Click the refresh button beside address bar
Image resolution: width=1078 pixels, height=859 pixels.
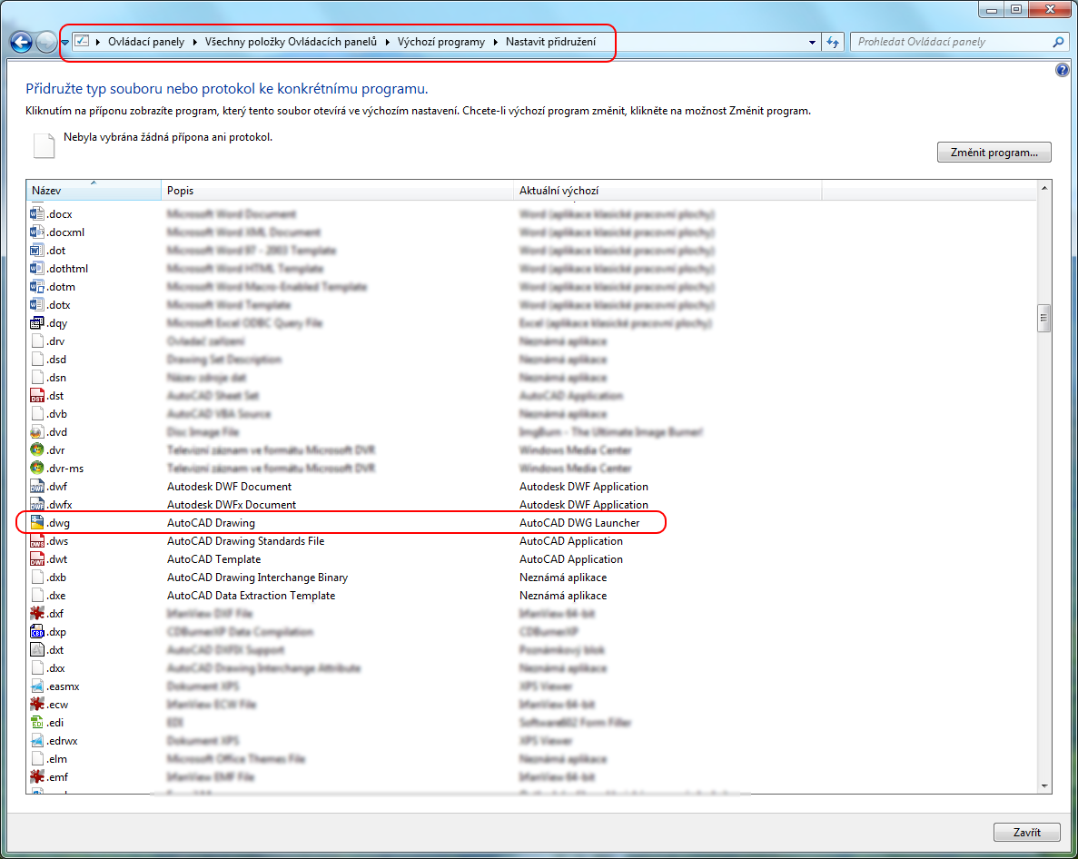coord(834,43)
